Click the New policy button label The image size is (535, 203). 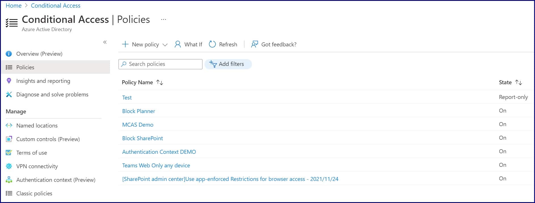coord(145,44)
